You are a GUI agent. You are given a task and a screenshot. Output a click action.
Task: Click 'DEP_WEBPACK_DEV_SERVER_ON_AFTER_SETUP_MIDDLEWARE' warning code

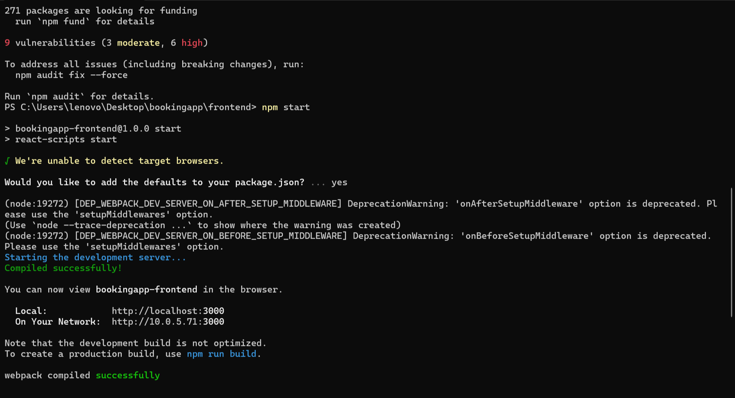click(x=208, y=203)
